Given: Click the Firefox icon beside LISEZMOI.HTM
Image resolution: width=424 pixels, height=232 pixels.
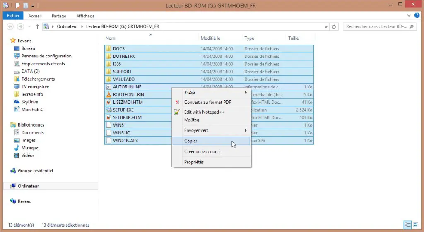Looking at the screenshot, I should (108, 102).
